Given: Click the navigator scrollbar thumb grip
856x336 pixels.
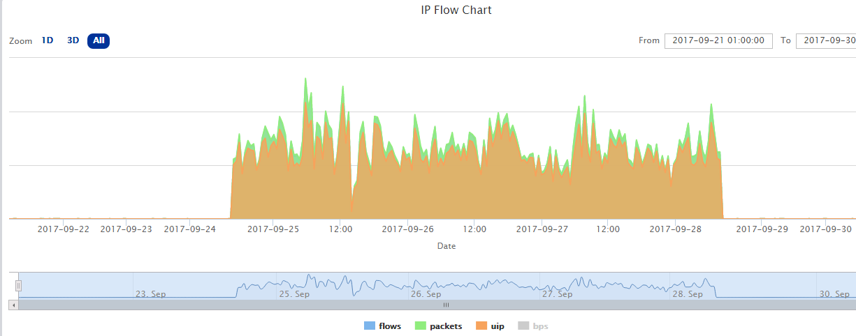Looking at the screenshot, I should [446, 305].
